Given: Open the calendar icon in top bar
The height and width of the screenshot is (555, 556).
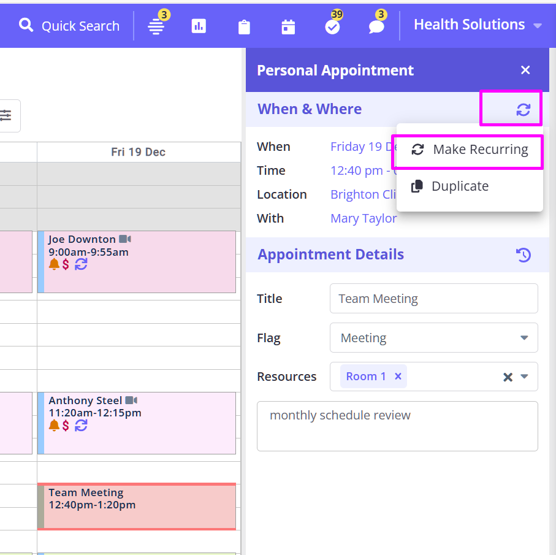Looking at the screenshot, I should click(288, 26).
